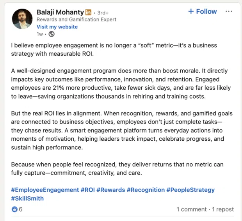The height and width of the screenshot is (221, 242).
Task: Click the Follow button
Action: coord(202,12)
